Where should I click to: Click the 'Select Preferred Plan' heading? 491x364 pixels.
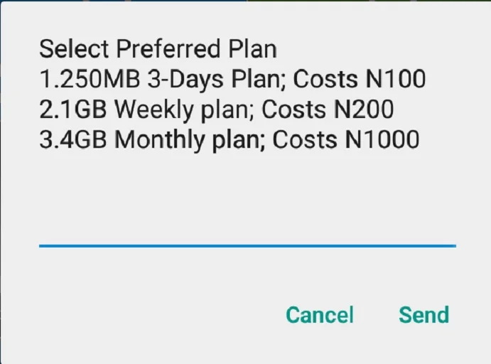(158, 49)
